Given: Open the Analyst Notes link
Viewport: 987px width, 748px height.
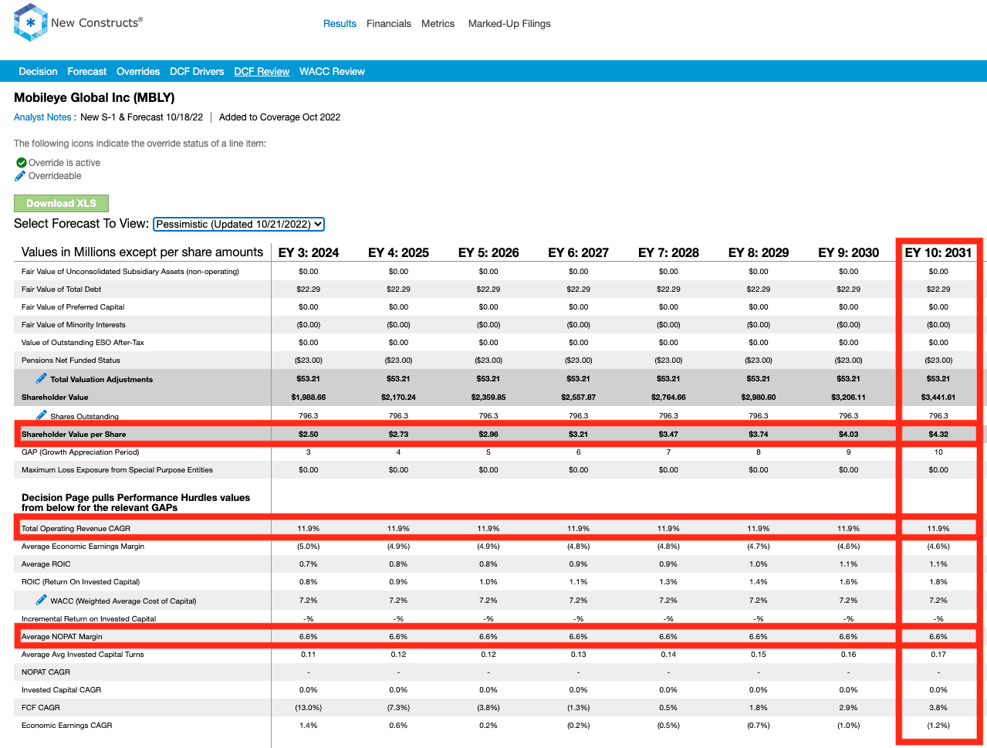Looking at the screenshot, I should coord(42,117).
